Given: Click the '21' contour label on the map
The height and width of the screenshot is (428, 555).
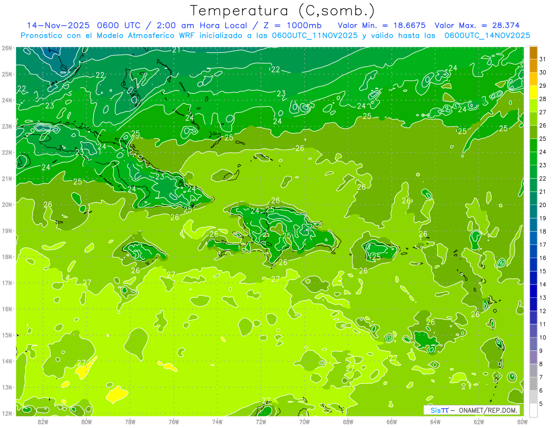Looking at the screenshot, I should 176,49.
